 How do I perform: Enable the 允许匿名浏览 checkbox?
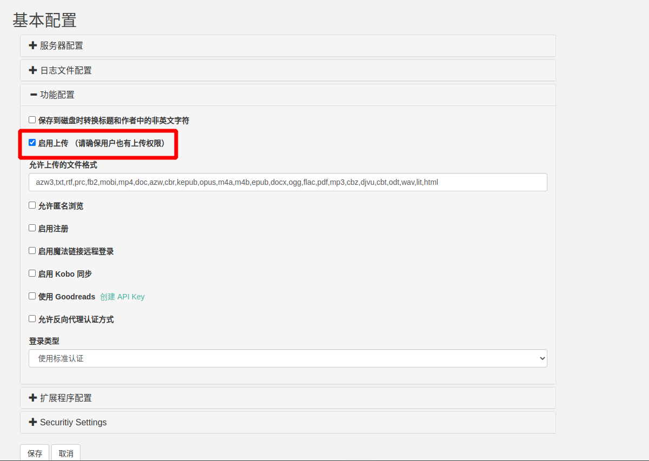point(32,205)
